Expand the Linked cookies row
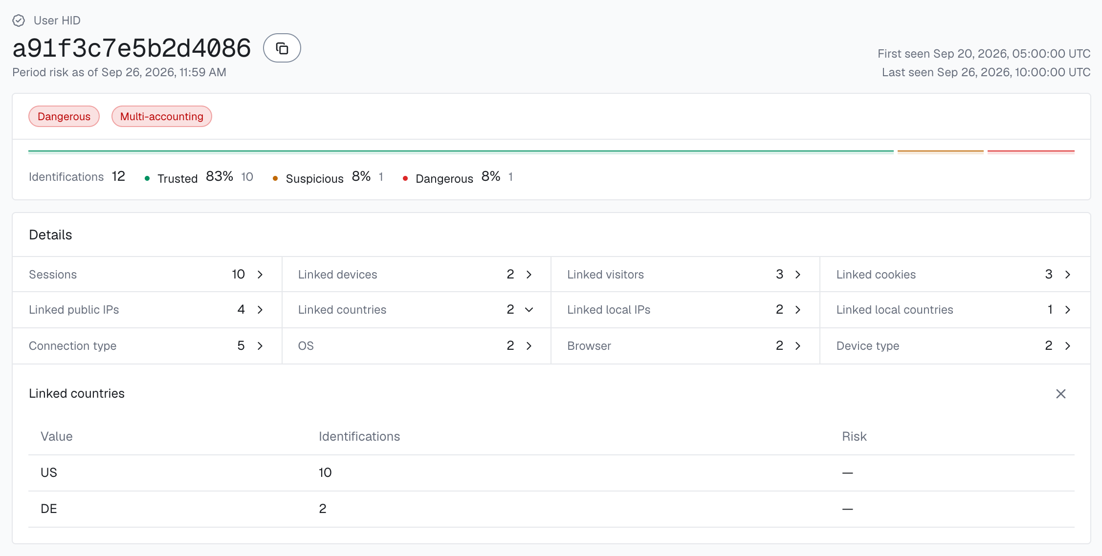 click(x=955, y=275)
